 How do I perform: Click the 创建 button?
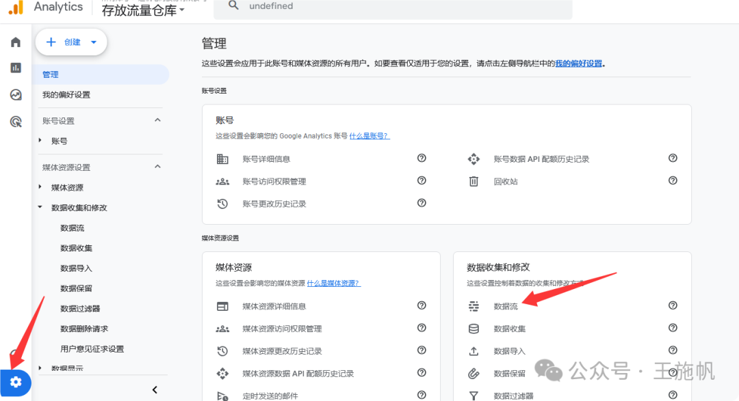(x=71, y=42)
